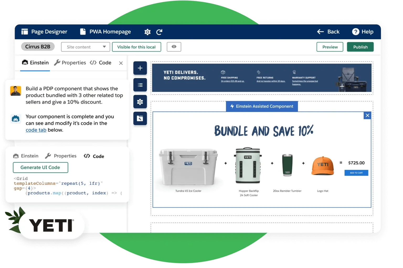This screenshot has width=403, height=268.
Task: Open Help question mark icon
Action: pyautogui.click(x=356, y=32)
